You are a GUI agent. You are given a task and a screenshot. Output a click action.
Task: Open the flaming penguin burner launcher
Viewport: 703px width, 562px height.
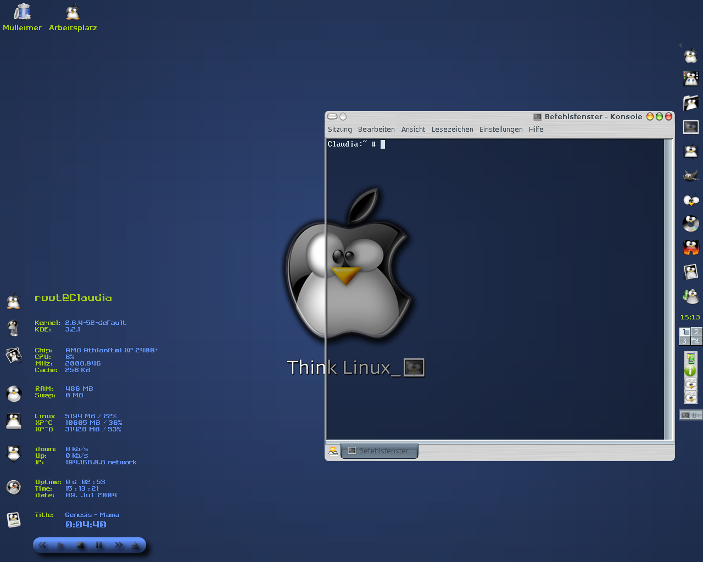[690, 248]
